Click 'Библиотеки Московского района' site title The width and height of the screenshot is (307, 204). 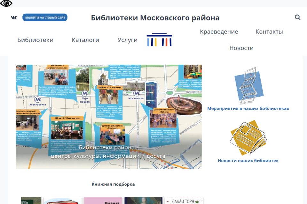coord(155,18)
